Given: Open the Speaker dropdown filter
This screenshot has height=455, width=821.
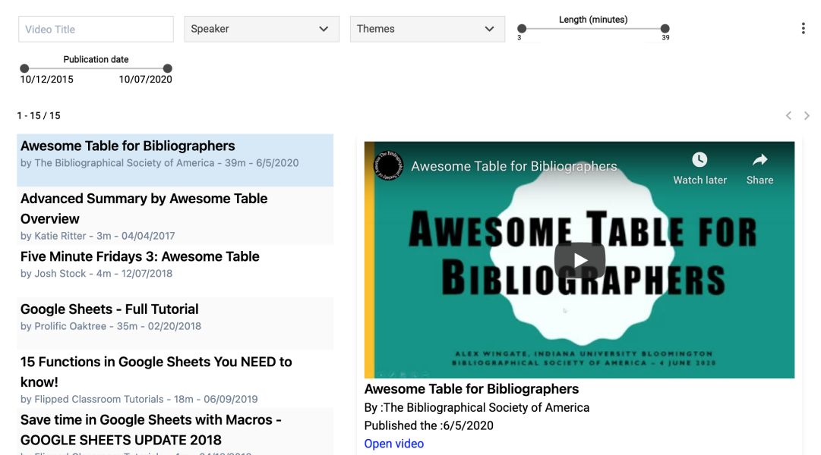Looking at the screenshot, I should tap(261, 29).
